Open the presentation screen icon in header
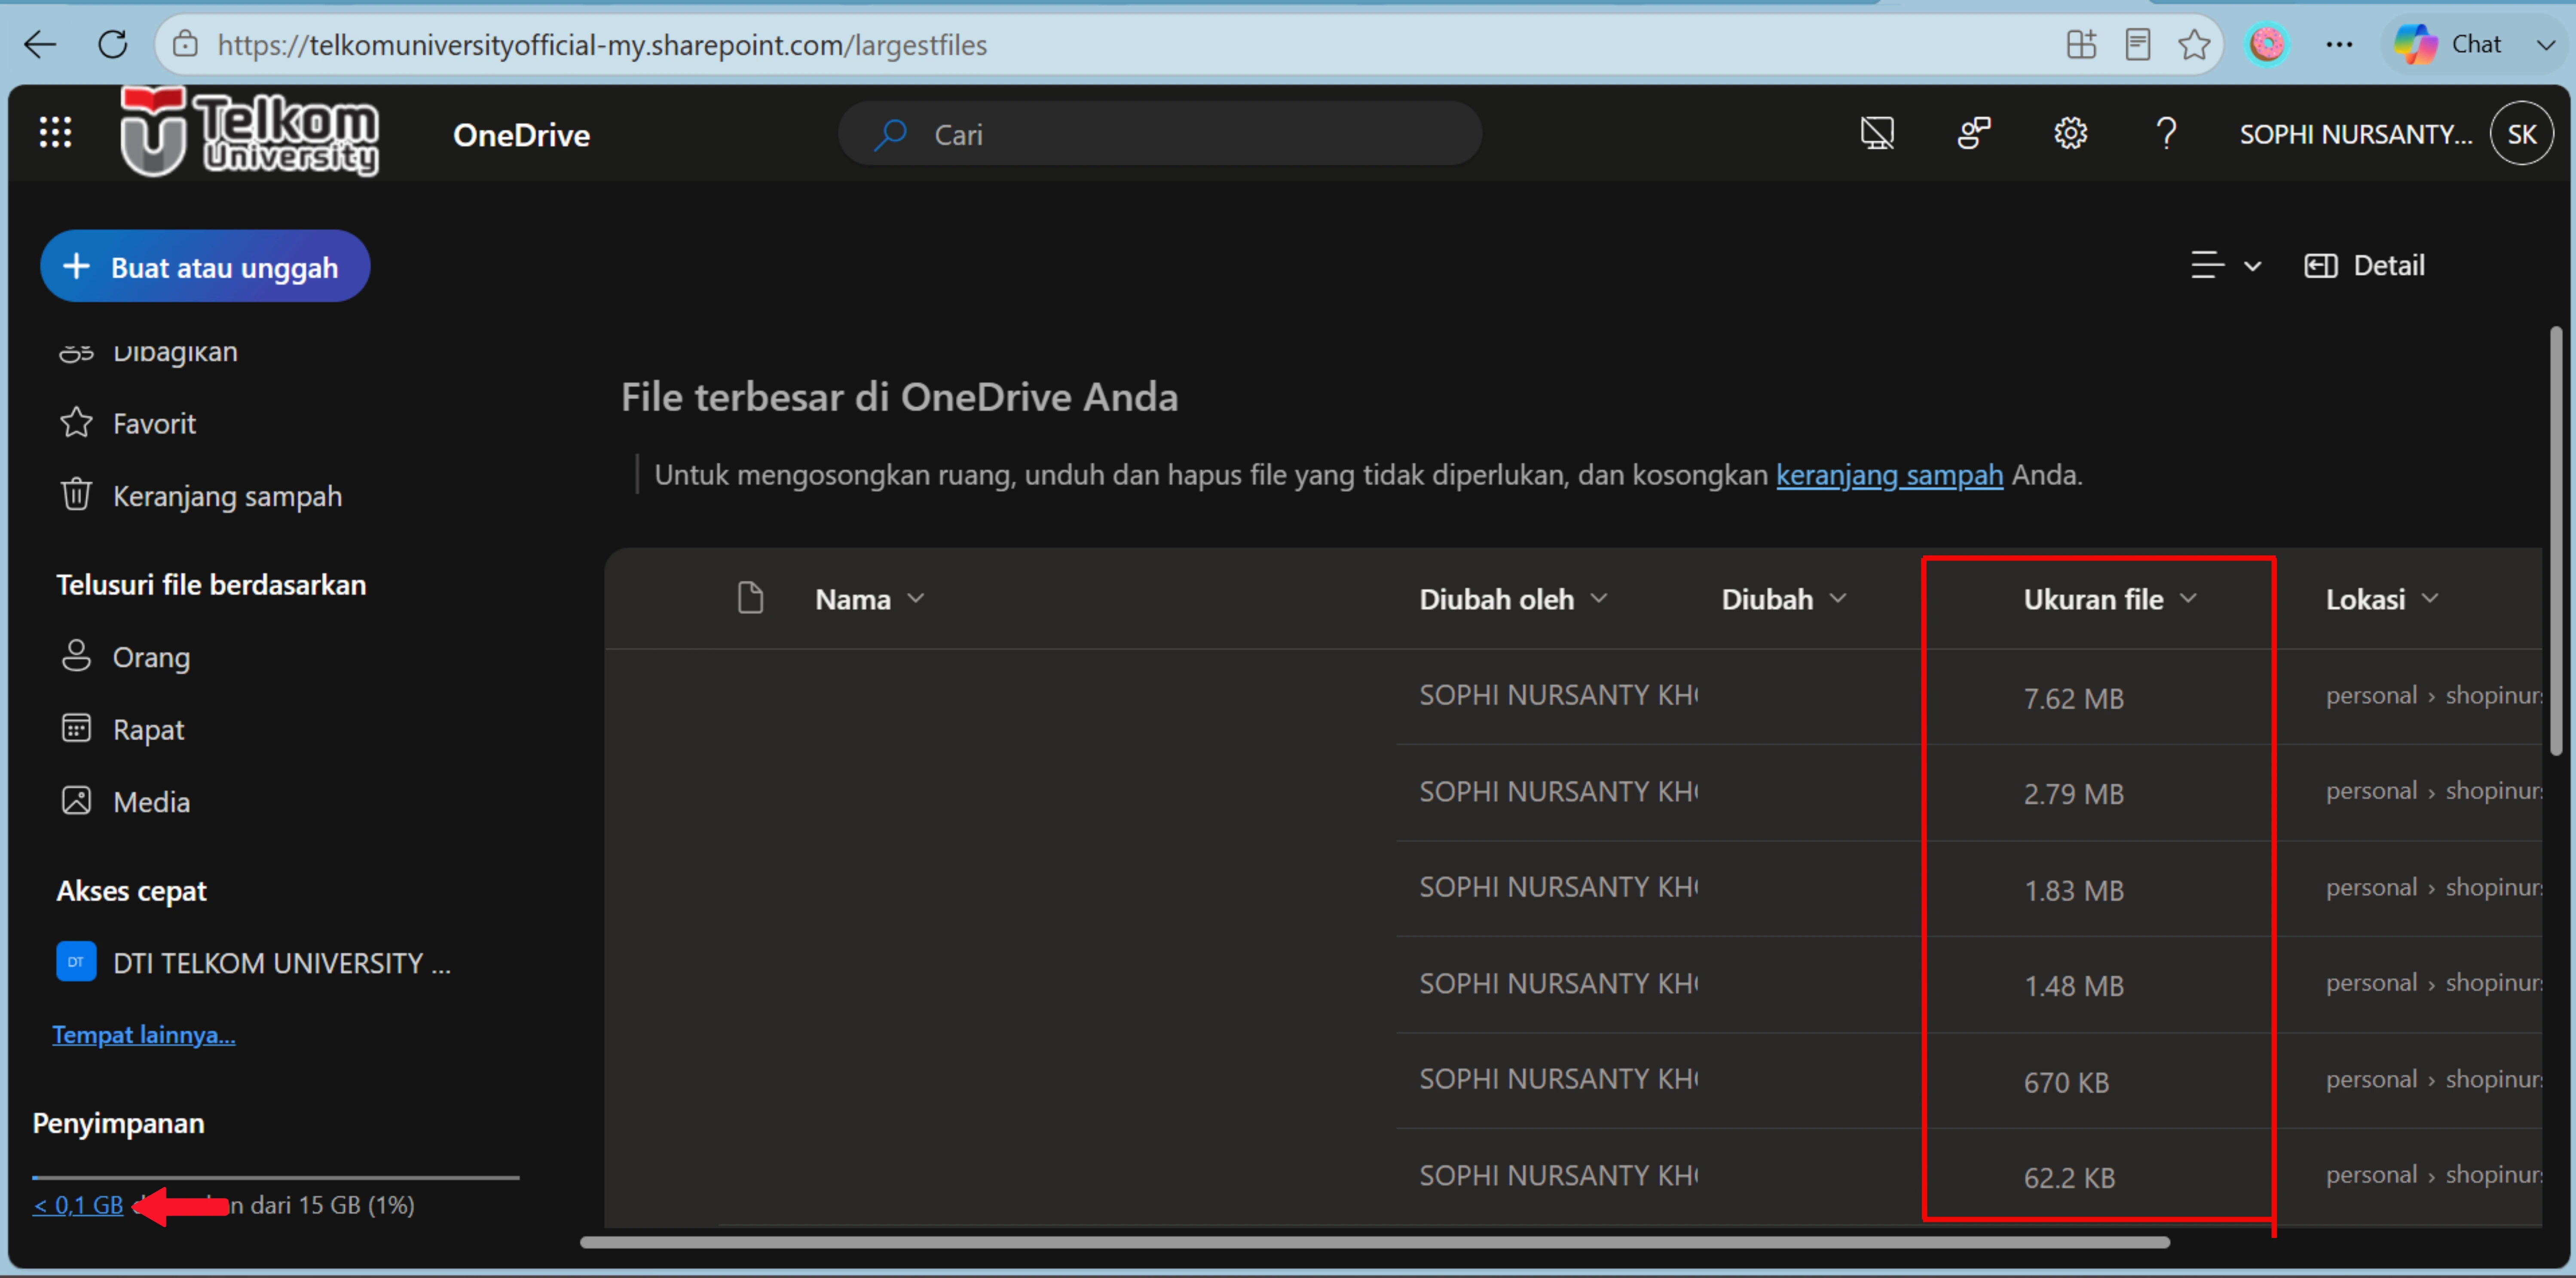 [x=1877, y=133]
